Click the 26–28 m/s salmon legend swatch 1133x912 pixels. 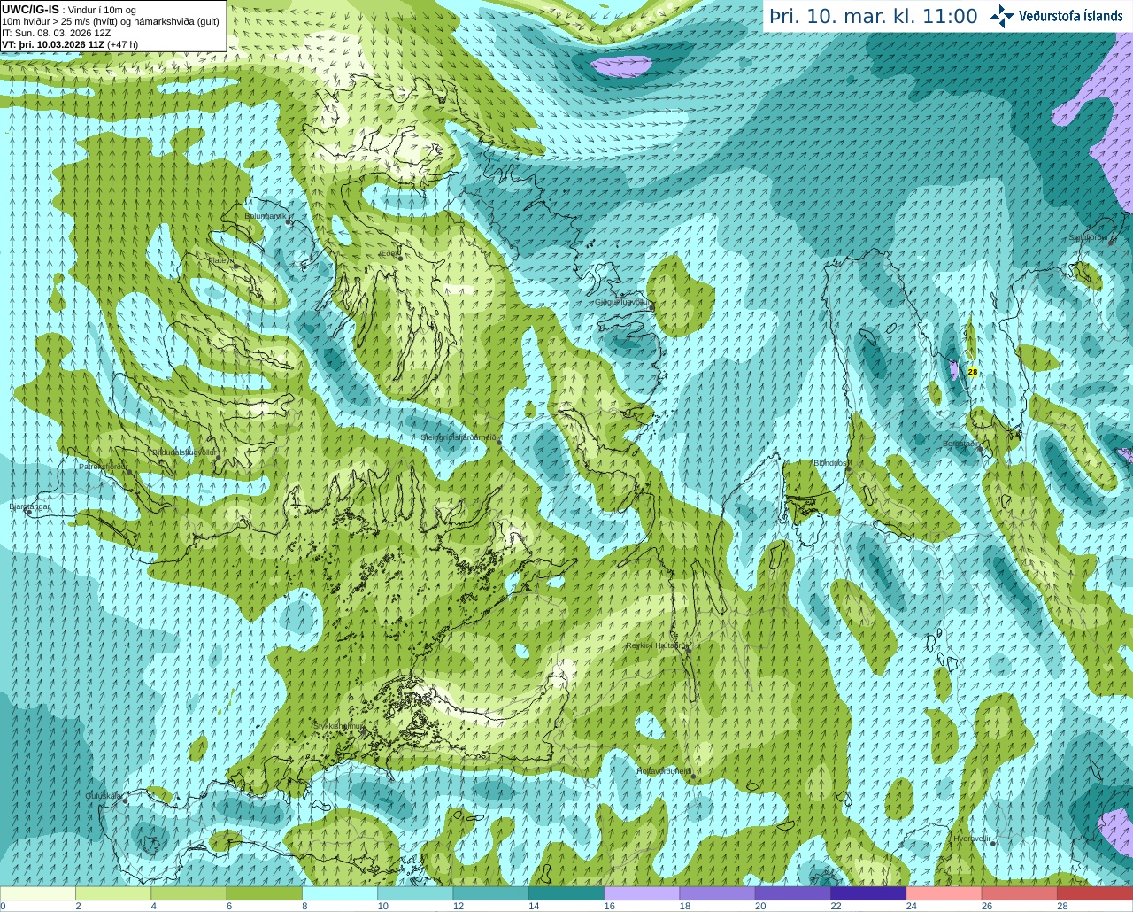[1020, 893]
